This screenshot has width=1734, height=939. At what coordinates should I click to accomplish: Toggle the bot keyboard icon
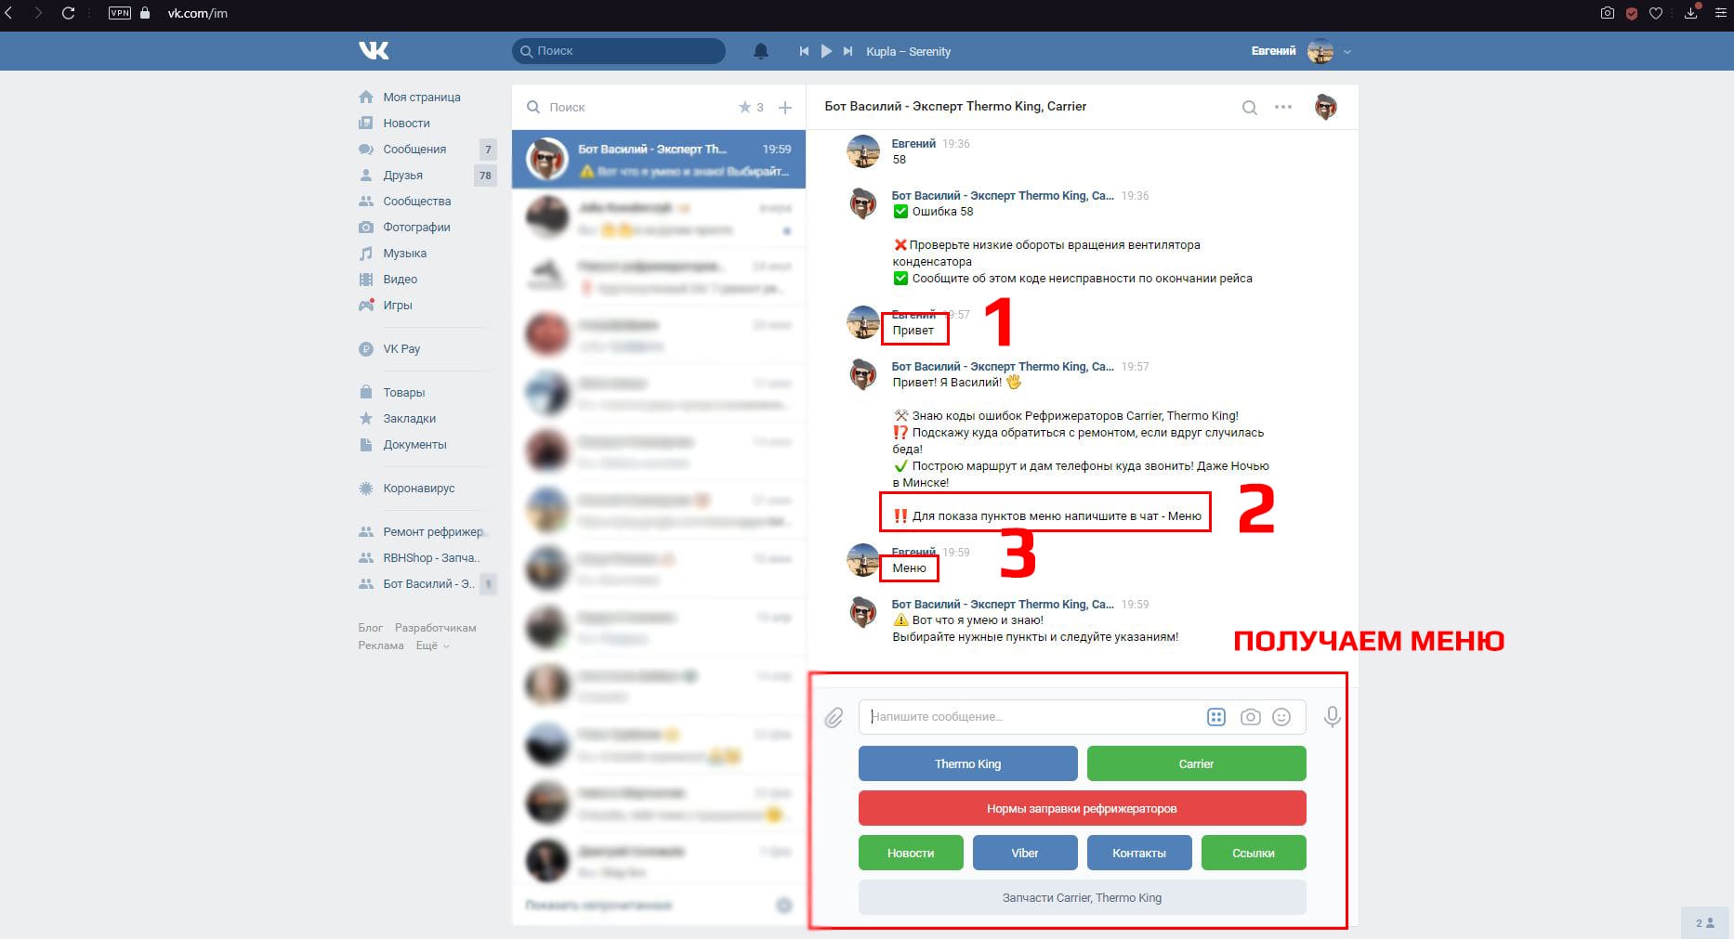click(x=1216, y=716)
